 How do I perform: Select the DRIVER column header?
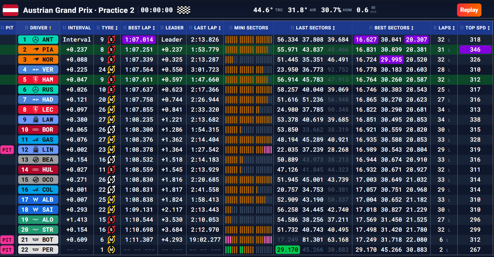click(39, 28)
